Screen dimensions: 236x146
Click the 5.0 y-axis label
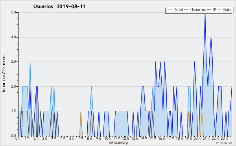click(x=13, y=12)
